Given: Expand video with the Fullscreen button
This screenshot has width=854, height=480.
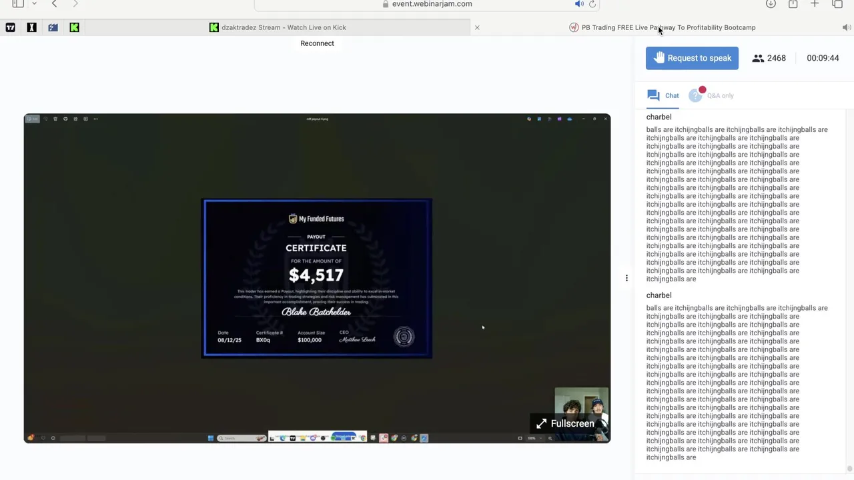Looking at the screenshot, I should [x=565, y=423].
